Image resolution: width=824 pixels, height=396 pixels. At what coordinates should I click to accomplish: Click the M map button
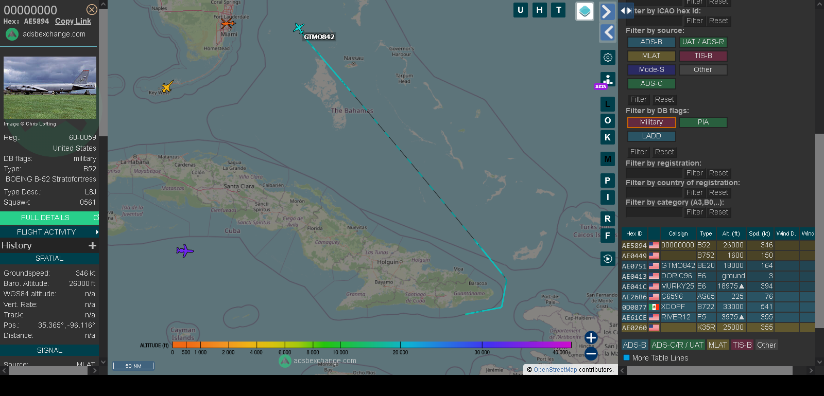point(608,159)
